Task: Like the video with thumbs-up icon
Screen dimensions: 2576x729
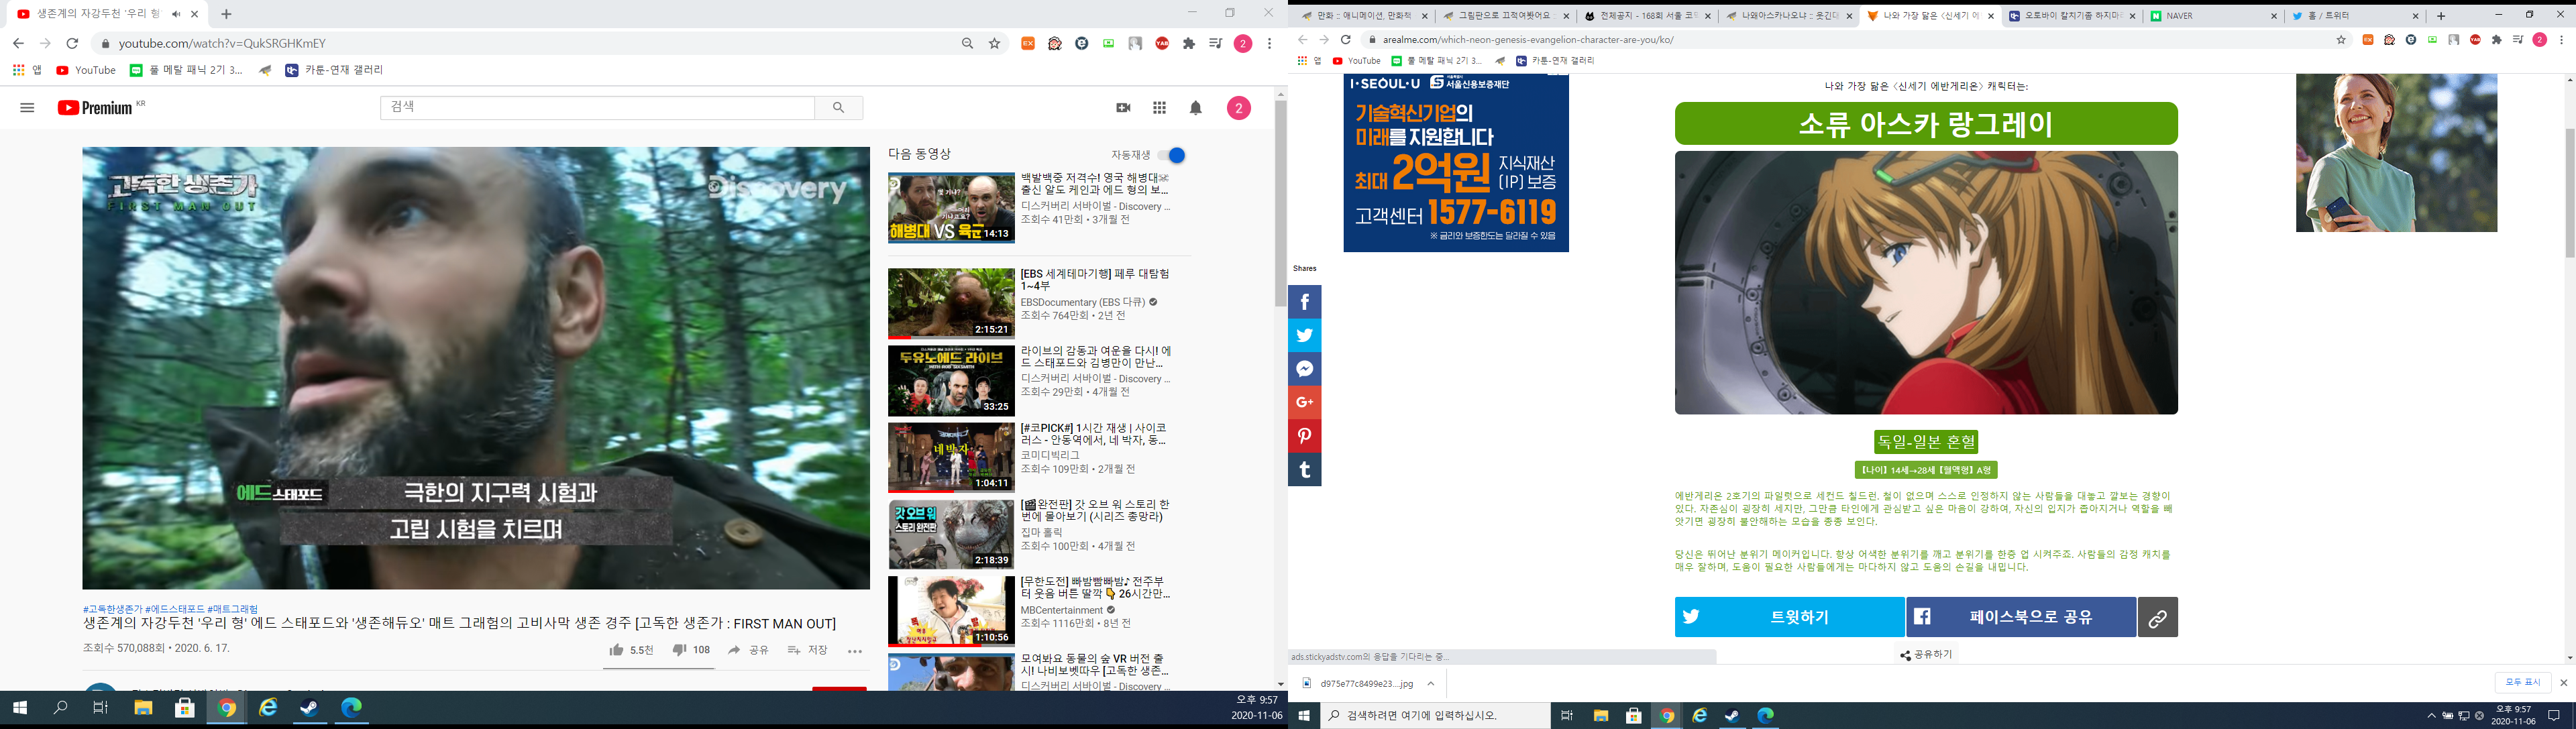Action: pos(617,650)
